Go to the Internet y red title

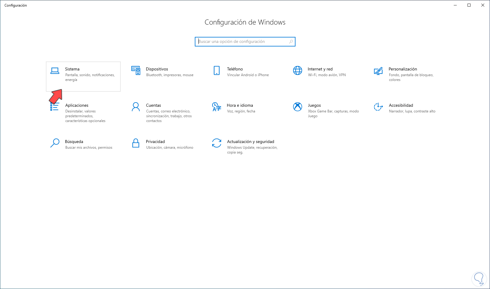(x=320, y=69)
